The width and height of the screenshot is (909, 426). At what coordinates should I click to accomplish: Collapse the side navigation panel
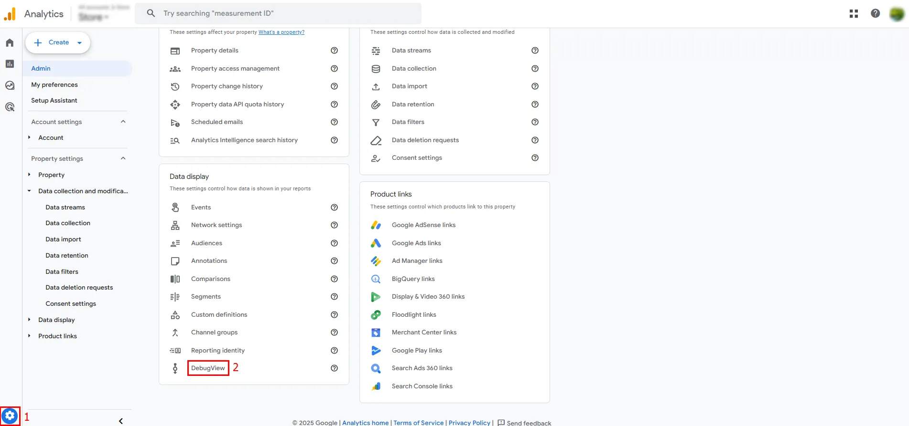(121, 421)
